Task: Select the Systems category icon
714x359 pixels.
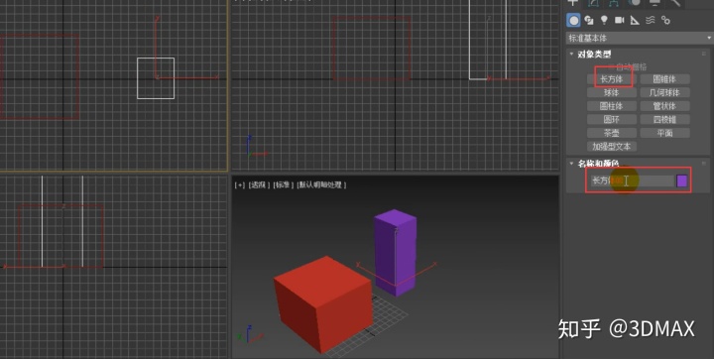Action: (665, 20)
